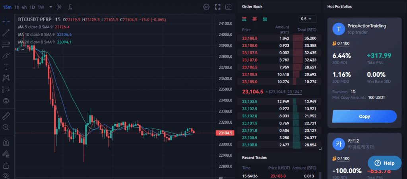Open the 카트2 trader profile
407x179 pixels.
coord(353,140)
